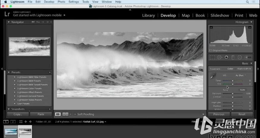Select main window display button 1
Image resolution: width=260 pixels, height=138 pixels.
click(x=6, y=122)
